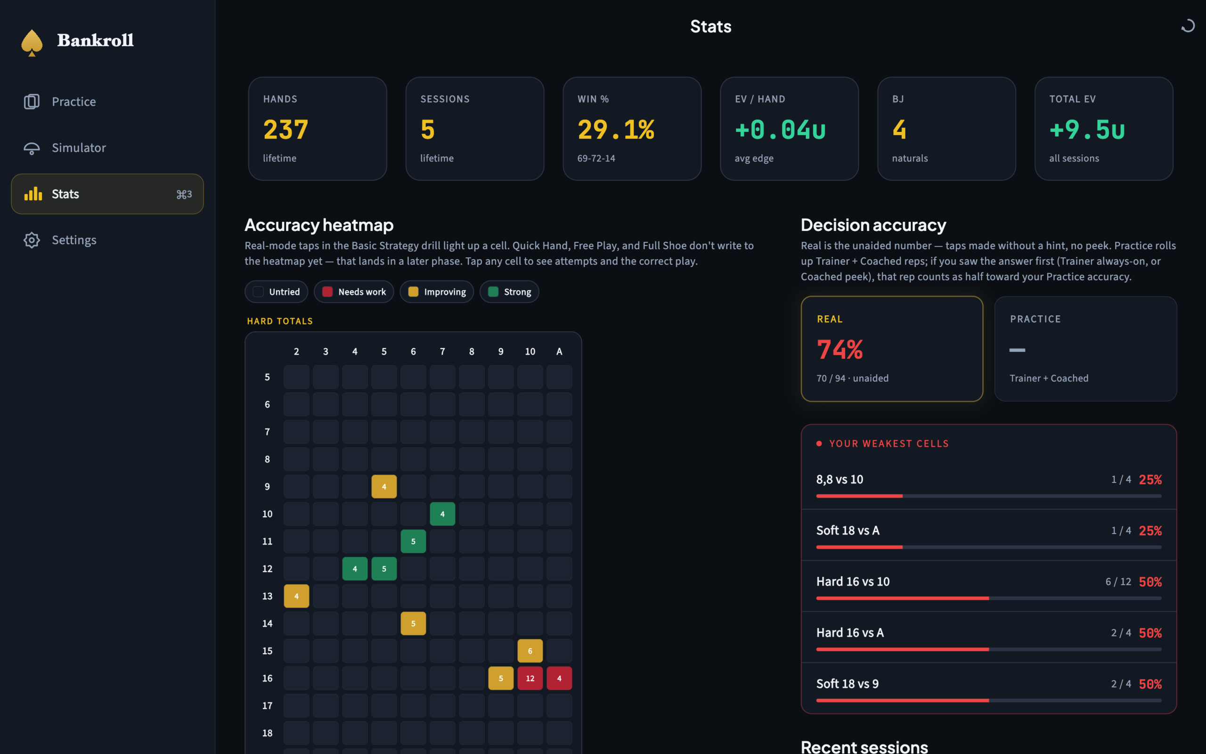Click the Bankroll spade logo icon
This screenshot has width=1206, height=754.
[x=32, y=42]
